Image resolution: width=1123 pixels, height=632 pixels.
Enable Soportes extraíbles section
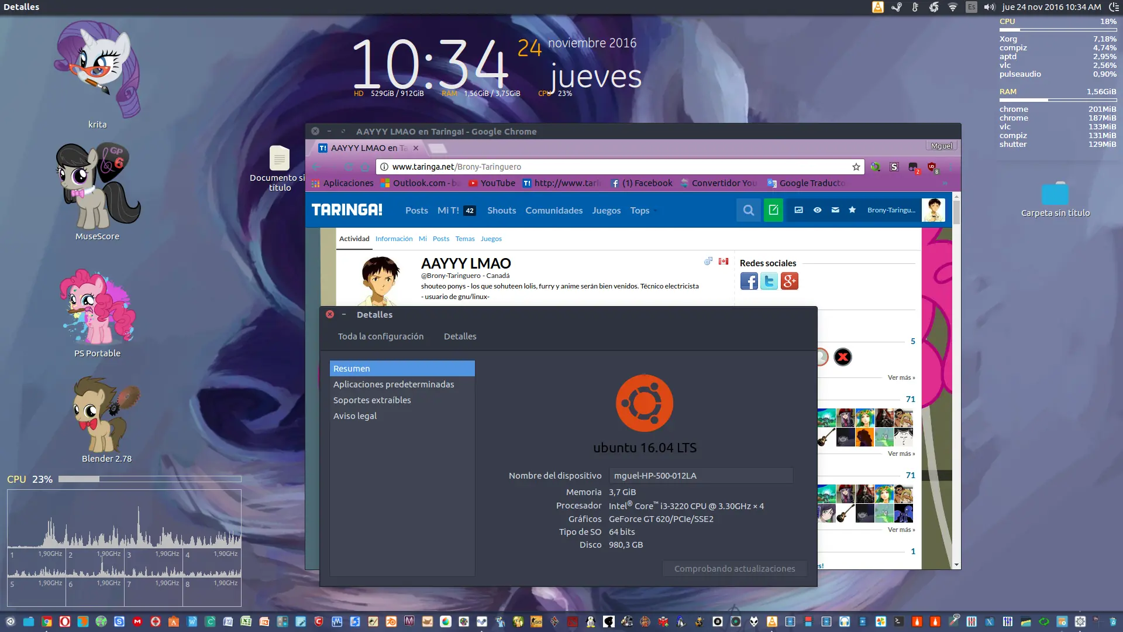click(372, 400)
